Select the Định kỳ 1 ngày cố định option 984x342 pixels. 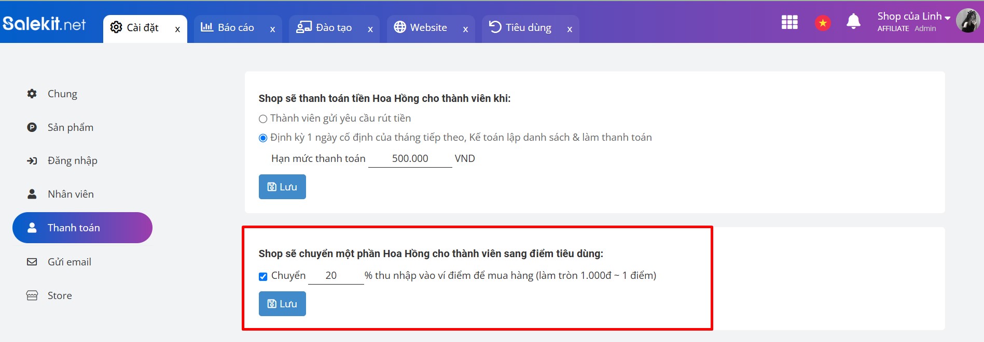[x=263, y=138]
